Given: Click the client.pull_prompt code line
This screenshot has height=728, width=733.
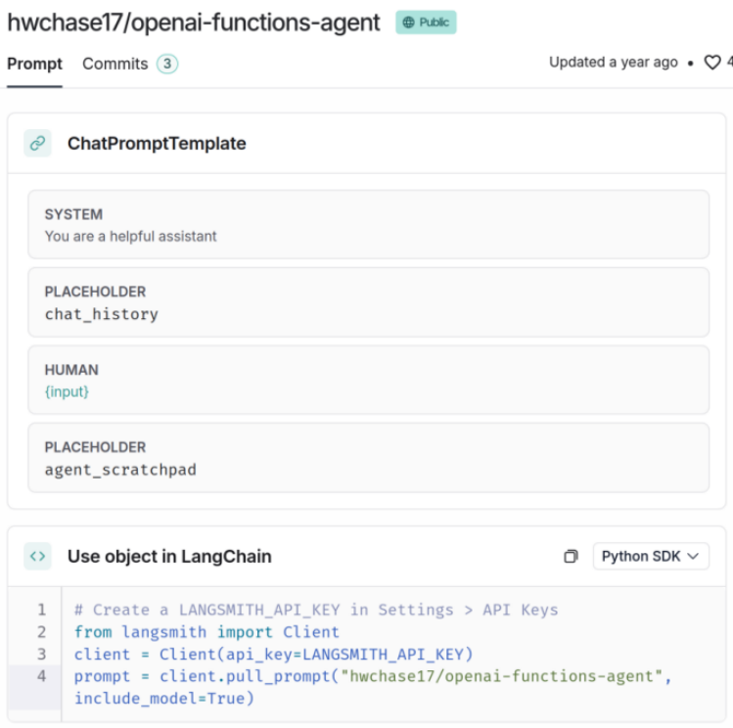Looking at the screenshot, I should (373, 676).
